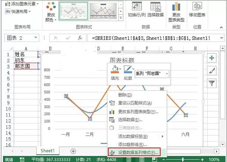
Task: Select cell A1 containing 姓名
Action: pyautogui.click(x=26, y=54)
